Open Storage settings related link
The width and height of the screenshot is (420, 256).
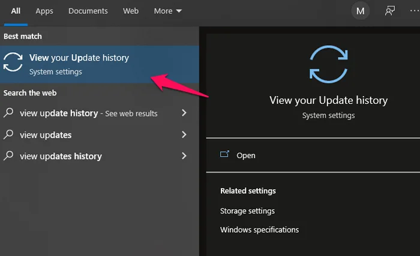coord(247,211)
